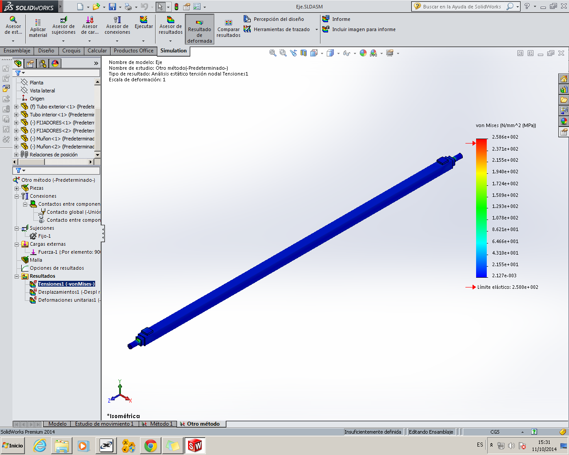
Task: Expand Muñon<2> component
Action: tap(16, 147)
